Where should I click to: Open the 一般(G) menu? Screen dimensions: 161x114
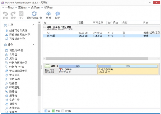click(x=9, y=7)
